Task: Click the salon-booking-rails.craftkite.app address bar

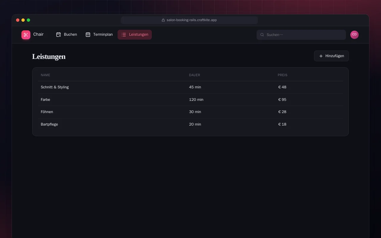Action: point(189,20)
